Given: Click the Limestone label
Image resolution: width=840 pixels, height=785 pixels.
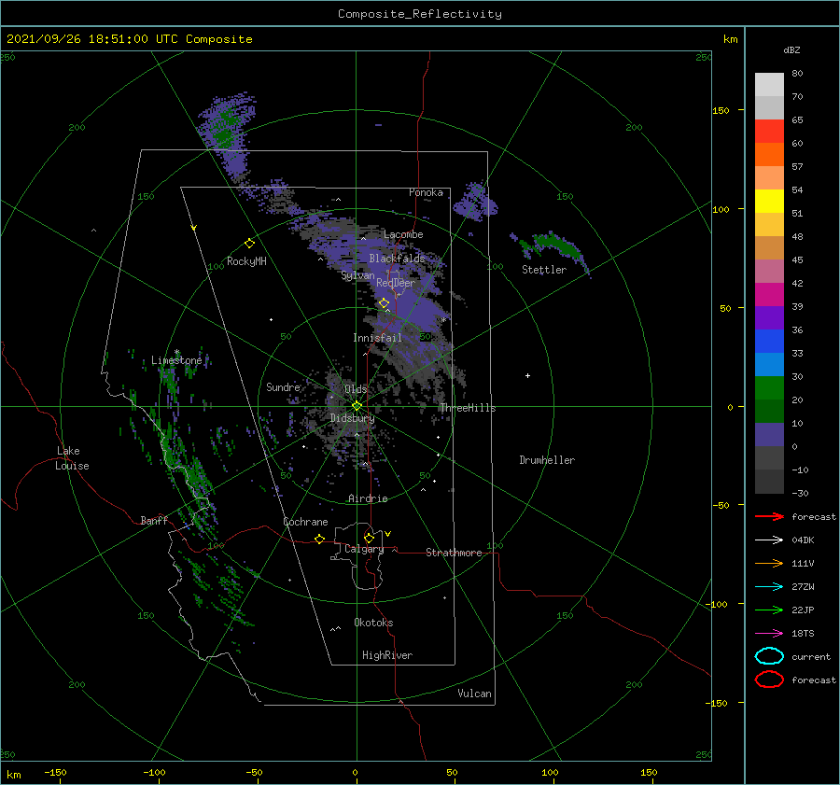Looking at the screenshot, I should [x=176, y=360].
